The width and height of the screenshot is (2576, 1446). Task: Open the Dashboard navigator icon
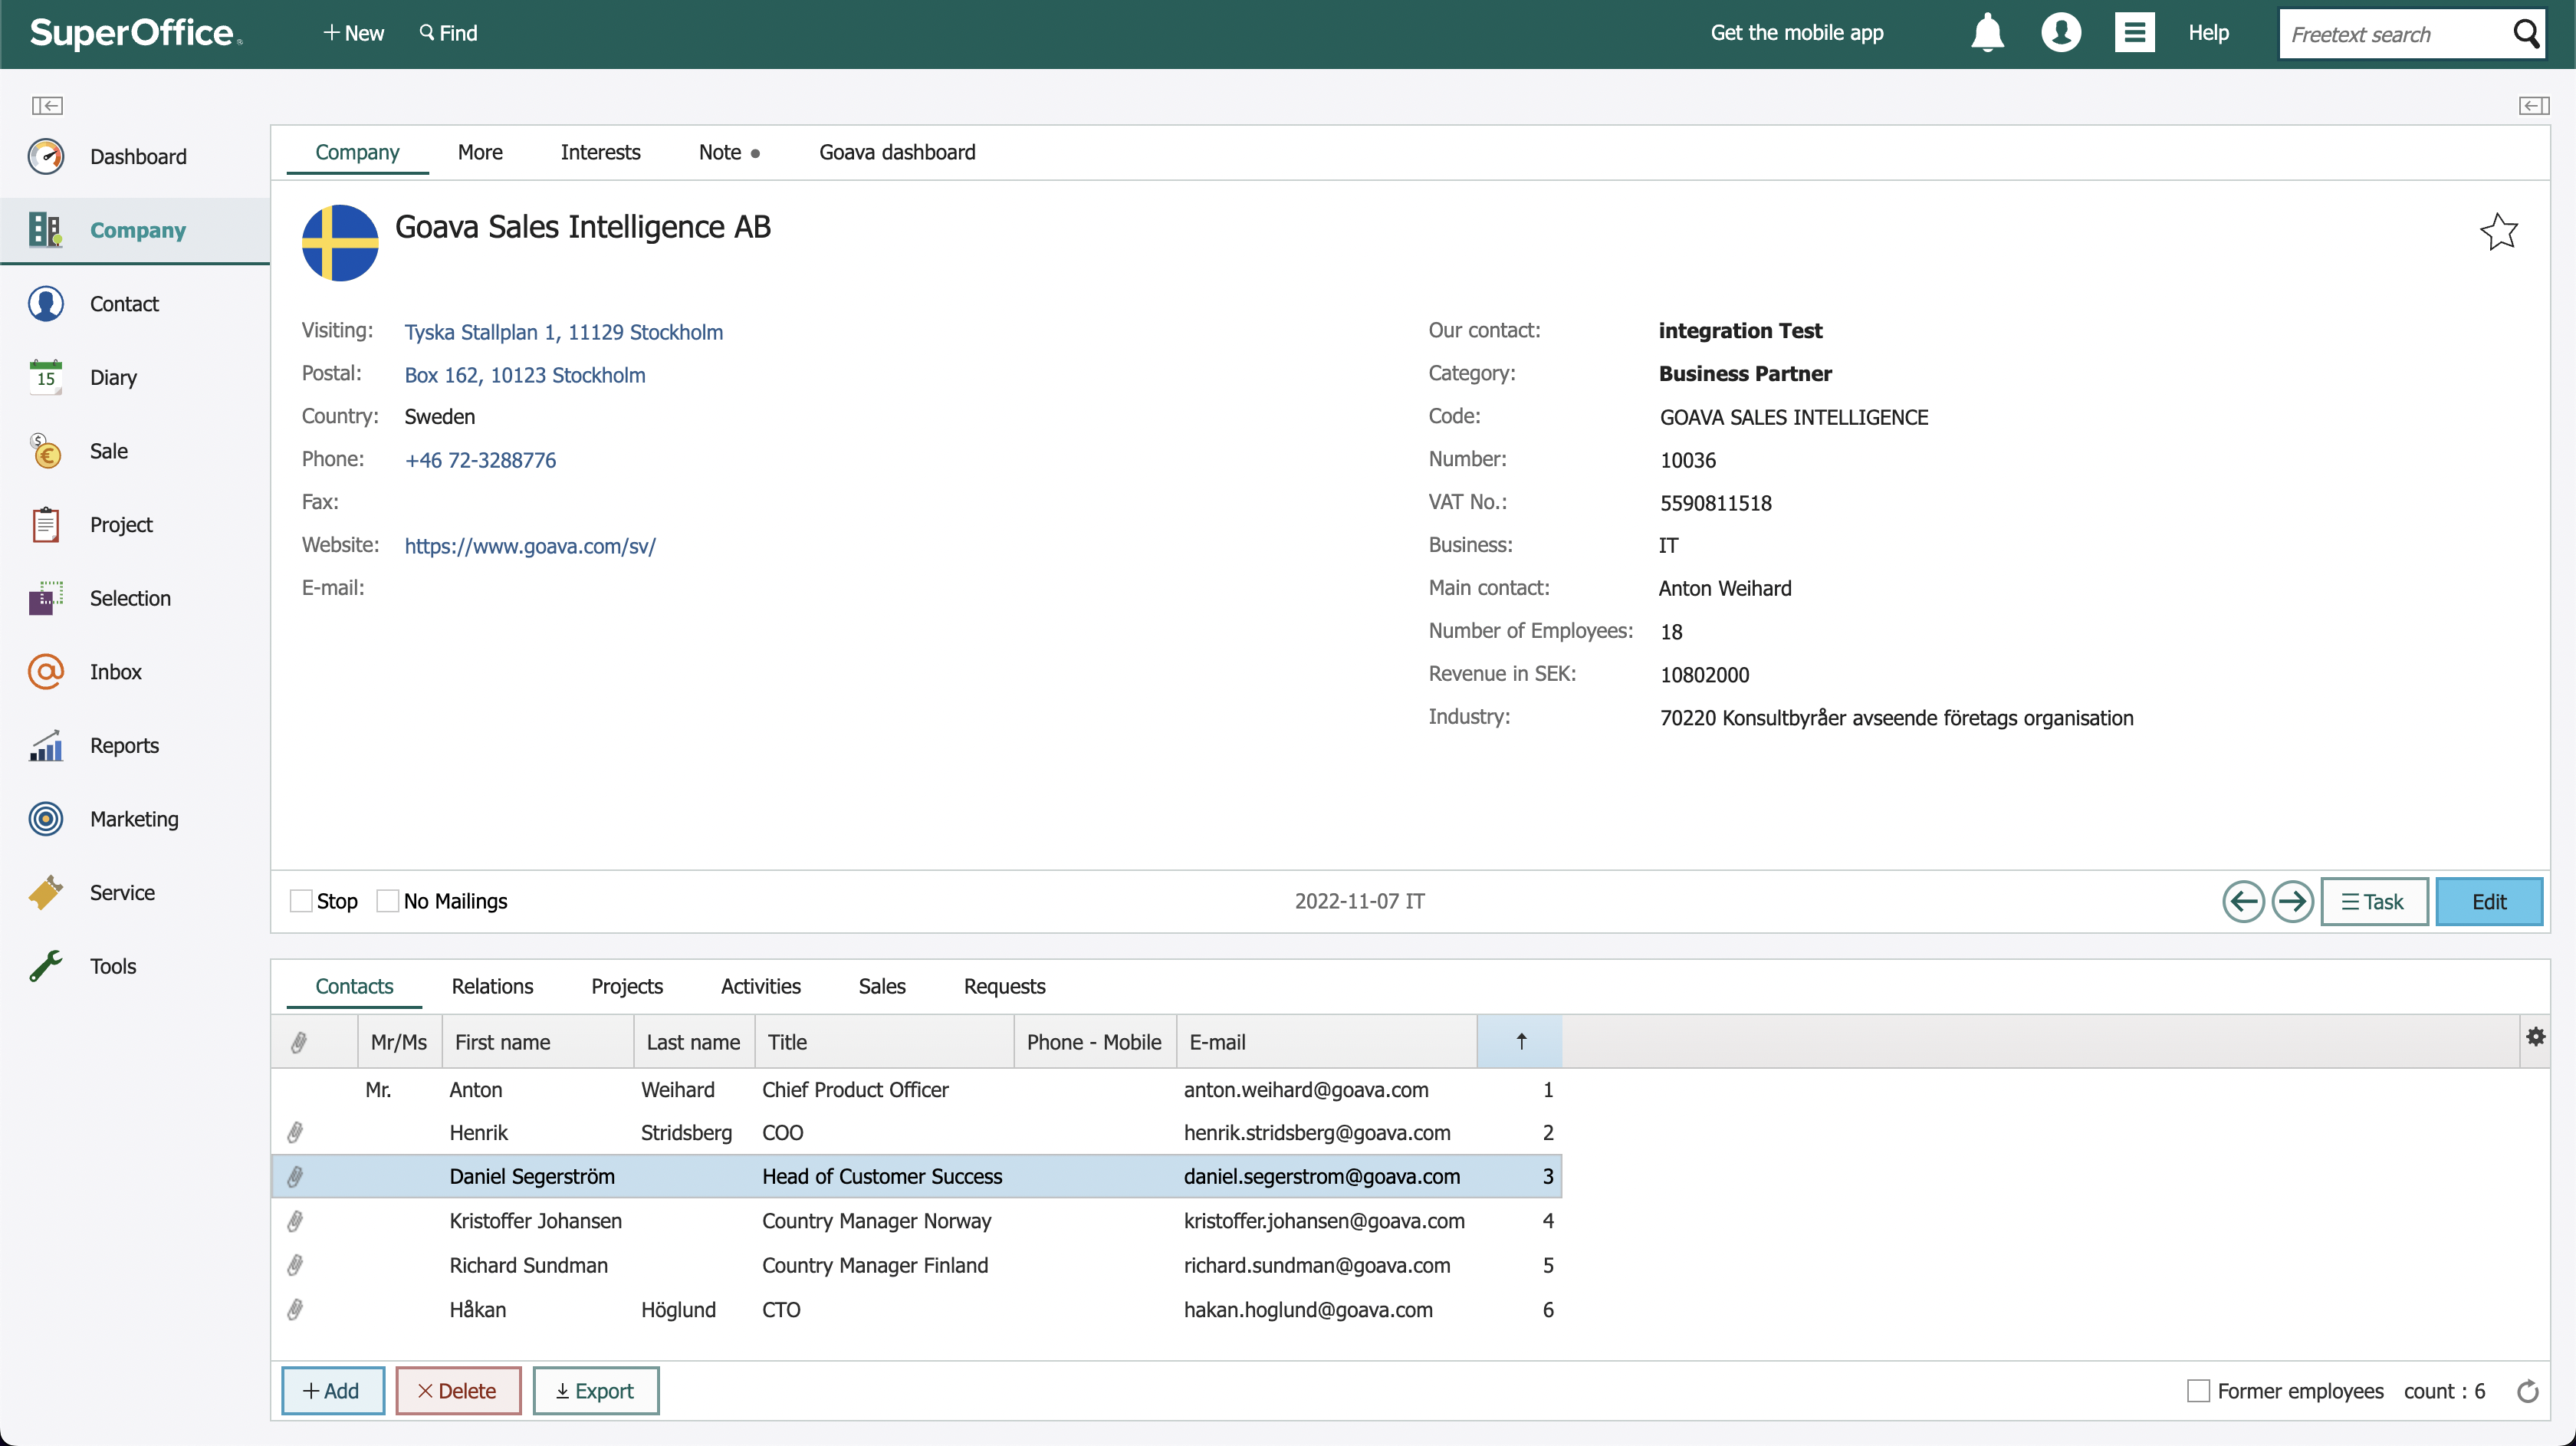click(46, 156)
